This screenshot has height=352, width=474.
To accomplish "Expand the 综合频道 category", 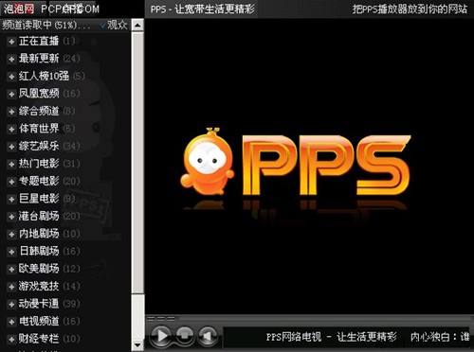I will coord(11,112).
